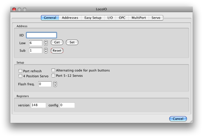
Task: Click the Reset button
Action: (x=57, y=51)
